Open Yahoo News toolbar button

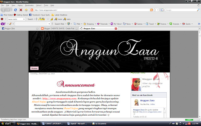click(x=127, y=24)
